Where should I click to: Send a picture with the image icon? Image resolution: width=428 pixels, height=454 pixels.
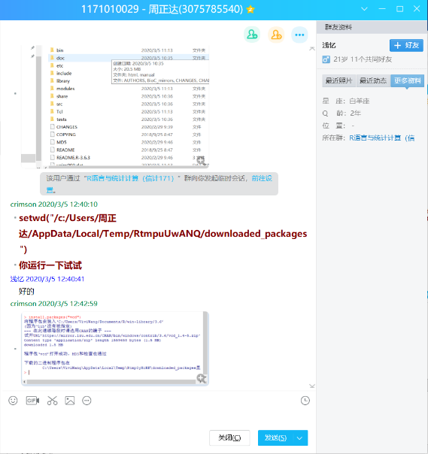[x=70, y=401]
